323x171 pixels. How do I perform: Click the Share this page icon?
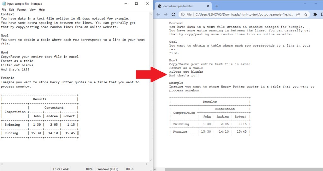pyautogui.click(x=298, y=14)
